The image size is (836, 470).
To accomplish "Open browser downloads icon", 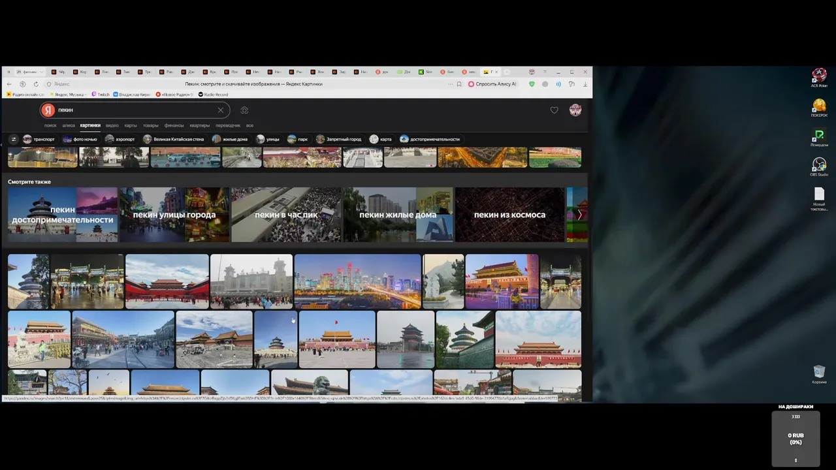I will pos(585,84).
